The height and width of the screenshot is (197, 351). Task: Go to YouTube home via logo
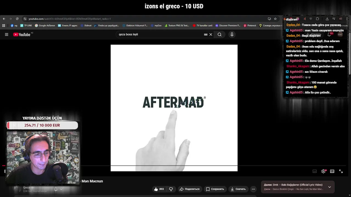coord(22,34)
